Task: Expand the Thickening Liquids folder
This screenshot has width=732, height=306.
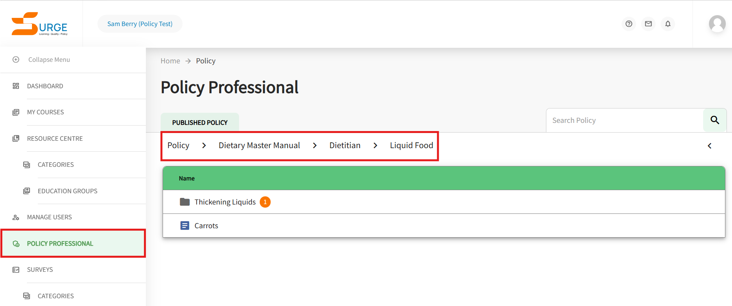Action: [225, 202]
